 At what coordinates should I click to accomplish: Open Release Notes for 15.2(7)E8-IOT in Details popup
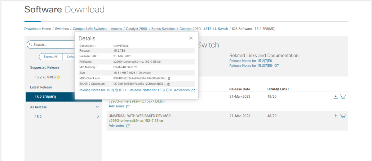point(103,90)
